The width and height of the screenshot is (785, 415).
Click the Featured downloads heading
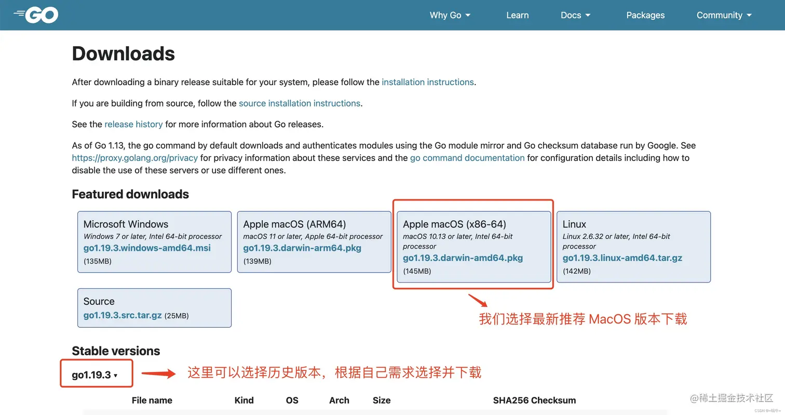(130, 194)
